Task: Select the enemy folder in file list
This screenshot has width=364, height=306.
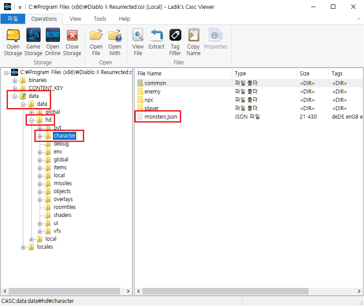Action: (152, 92)
